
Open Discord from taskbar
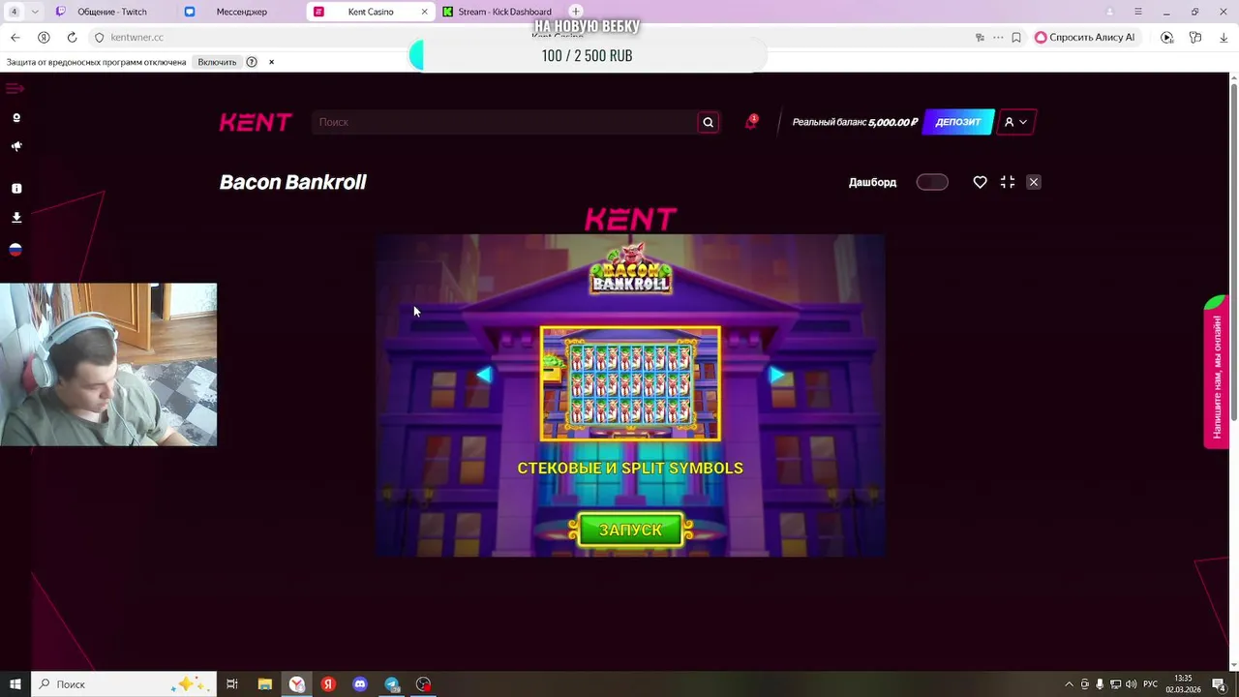click(x=360, y=684)
